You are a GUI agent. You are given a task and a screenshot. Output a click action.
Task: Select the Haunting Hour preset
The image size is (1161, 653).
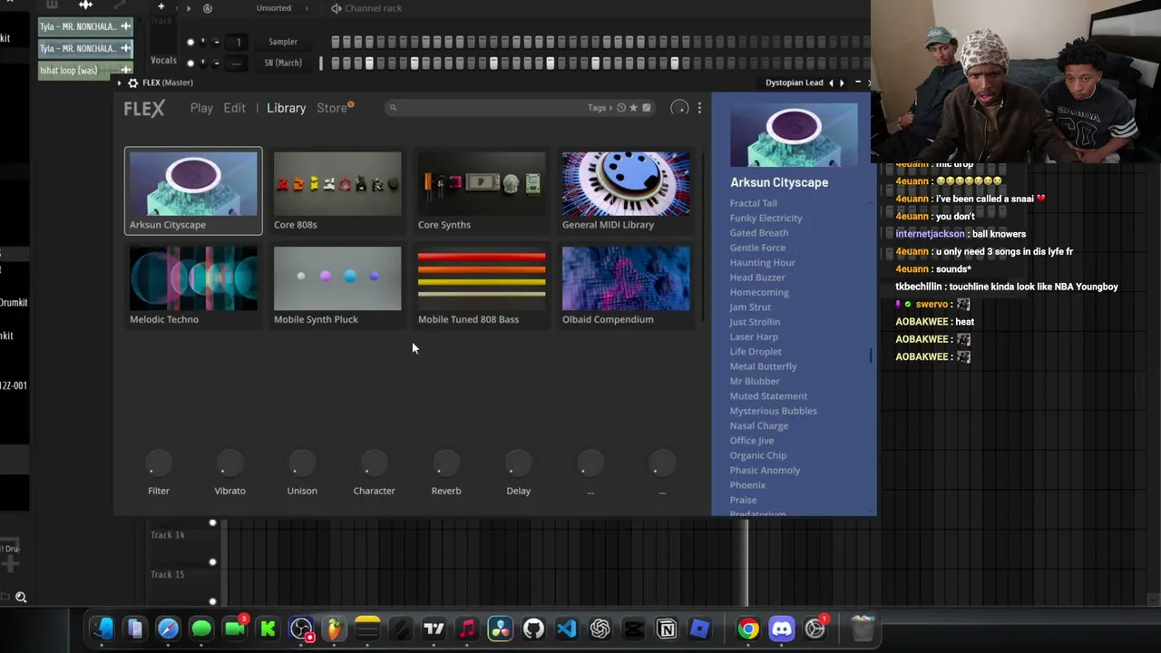[x=762, y=262]
